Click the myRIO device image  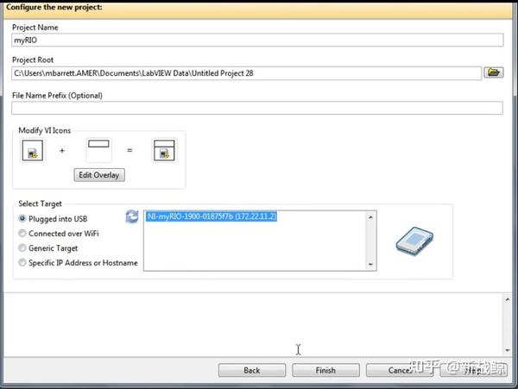point(414,242)
